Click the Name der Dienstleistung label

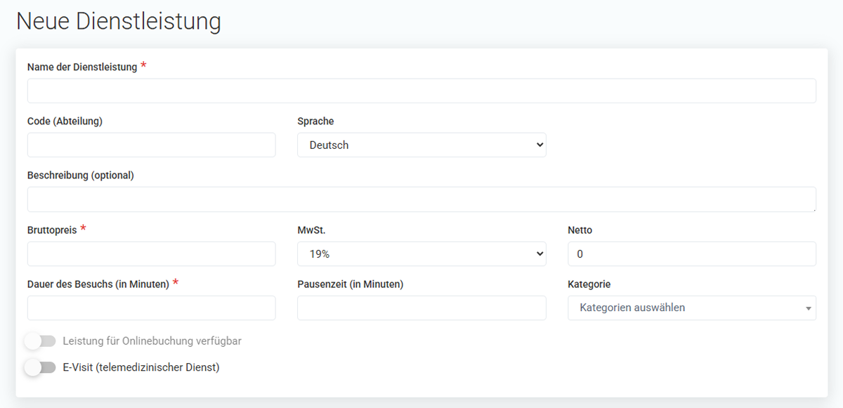82,67
